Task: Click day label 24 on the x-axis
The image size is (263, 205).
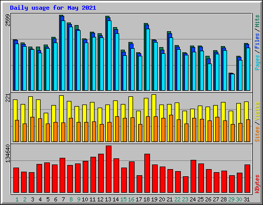Action: (193, 199)
